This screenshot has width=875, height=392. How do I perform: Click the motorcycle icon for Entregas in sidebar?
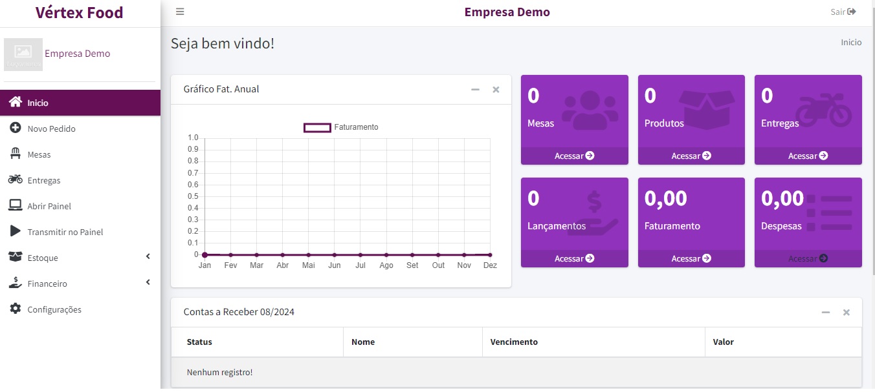click(16, 180)
